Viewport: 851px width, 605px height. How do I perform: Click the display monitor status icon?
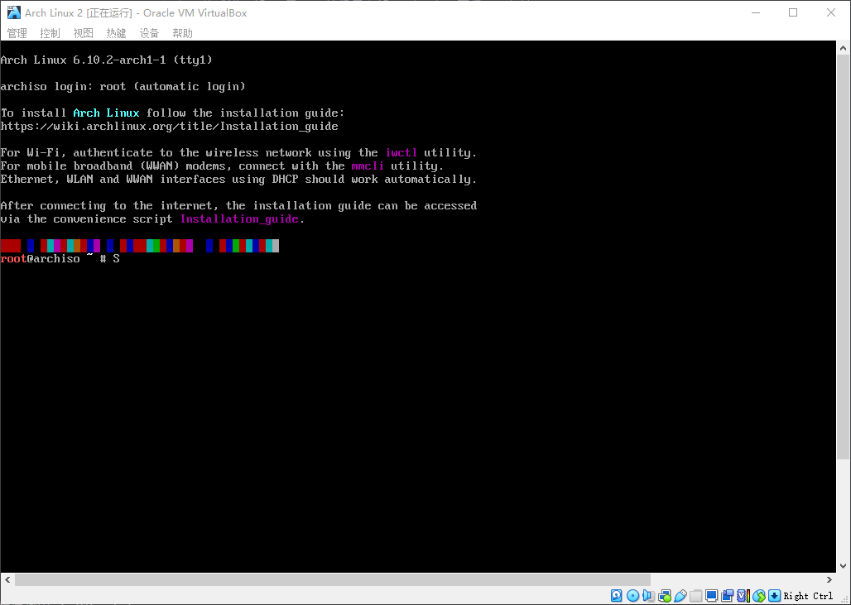pyautogui.click(x=712, y=595)
